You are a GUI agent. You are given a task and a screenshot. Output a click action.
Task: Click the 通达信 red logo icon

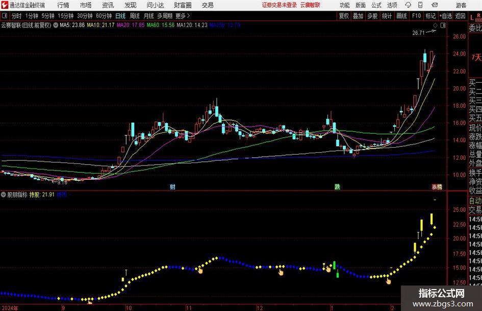click(x=4, y=5)
